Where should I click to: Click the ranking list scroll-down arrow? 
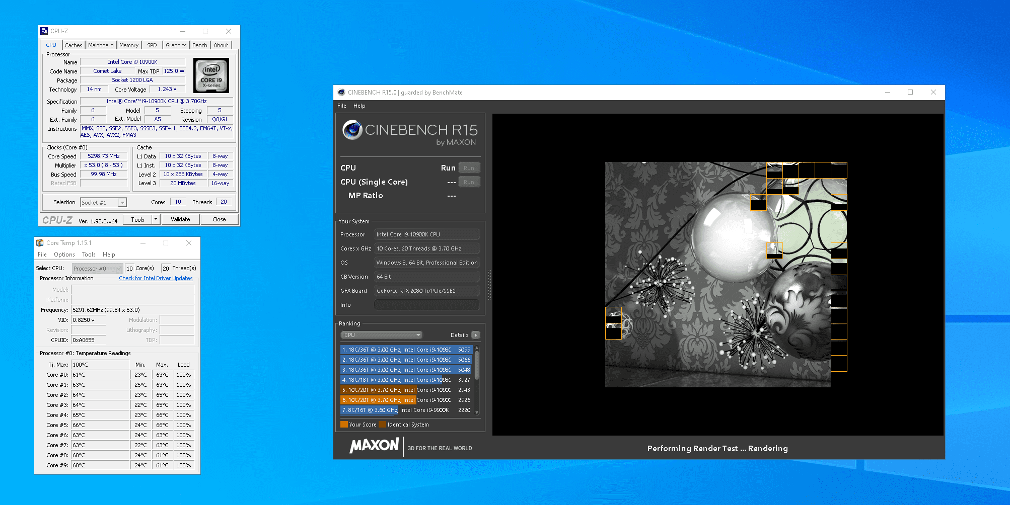(477, 412)
